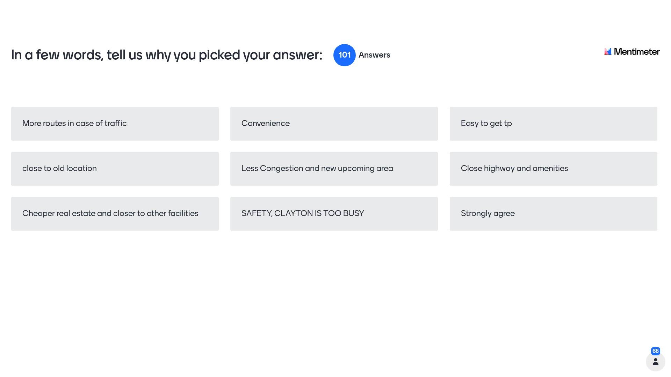The width and height of the screenshot is (671, 377).
Task: Click the 'Easy to get tp' response
Action: point(553,124)
